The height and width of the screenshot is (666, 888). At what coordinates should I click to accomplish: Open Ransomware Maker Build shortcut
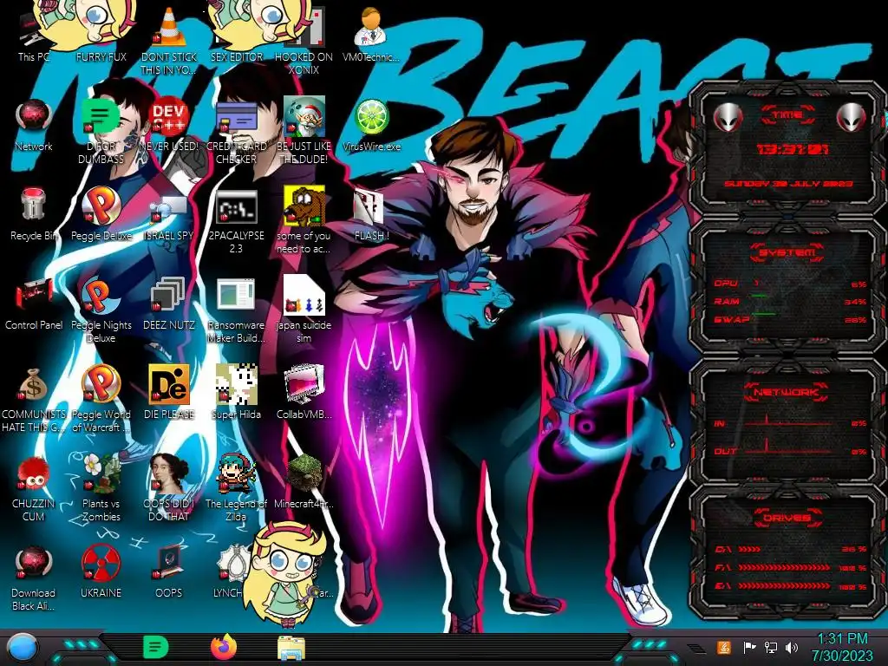(x=236, y=310)
